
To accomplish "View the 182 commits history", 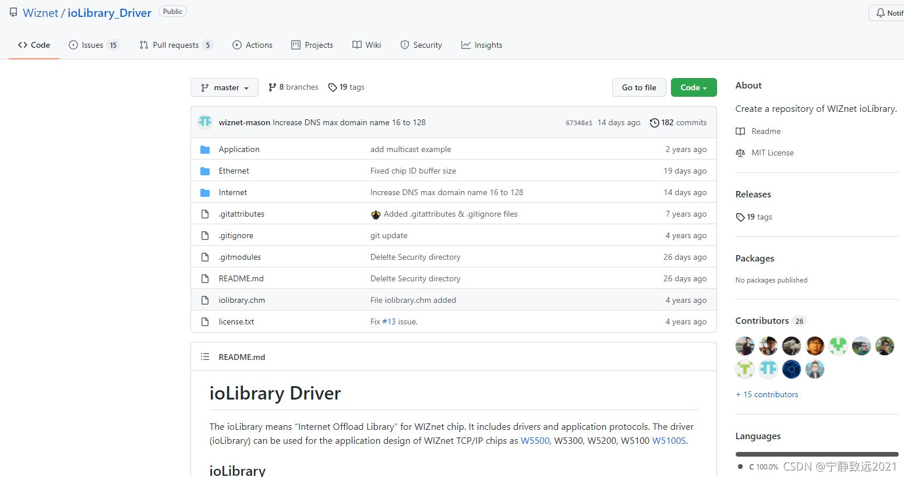I will [x=679, y=122].
